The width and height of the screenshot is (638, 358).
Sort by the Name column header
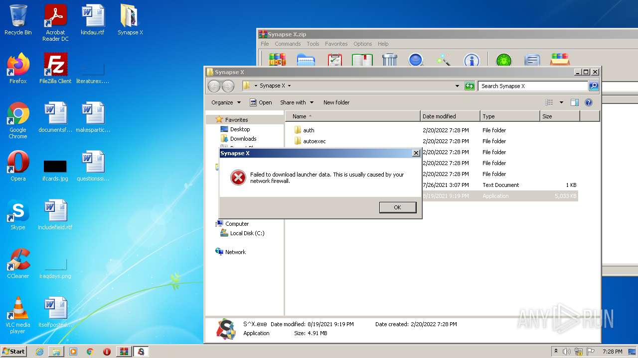point(353,116)
